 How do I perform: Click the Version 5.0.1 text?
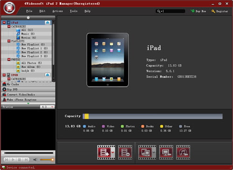point(160,71)
